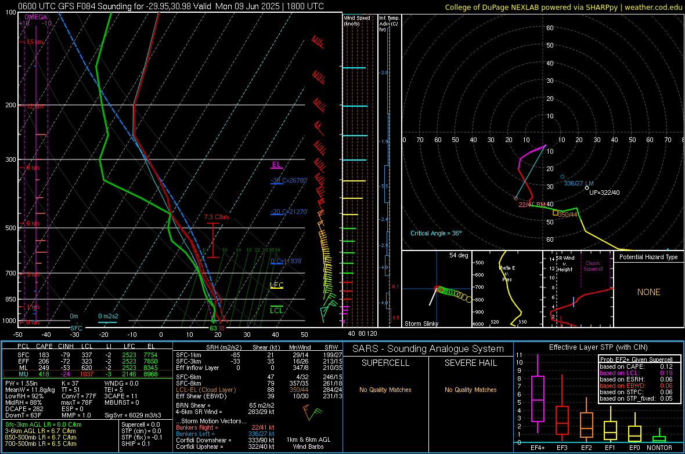Click the red lapse rate bracket near 7.3 C/km
Image resolution: width=685 pixels, height=454 pixels.
pyautogui.click(x=212, y=241)
